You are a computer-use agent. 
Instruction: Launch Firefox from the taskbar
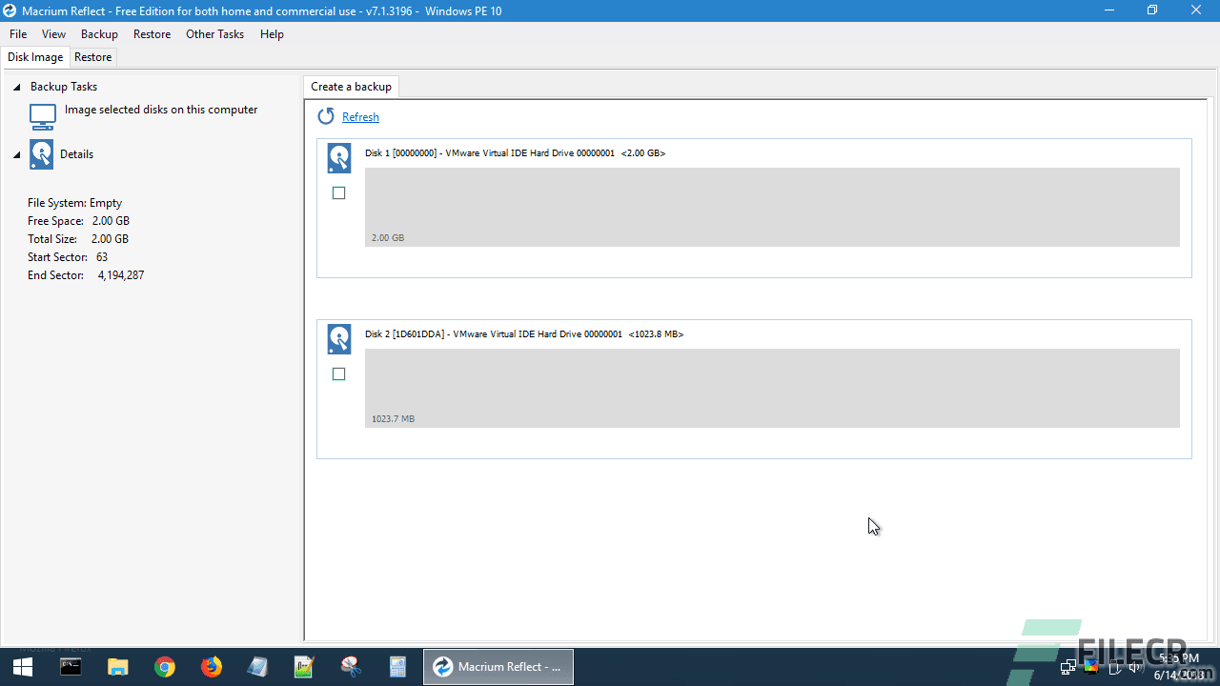[212, 666]
